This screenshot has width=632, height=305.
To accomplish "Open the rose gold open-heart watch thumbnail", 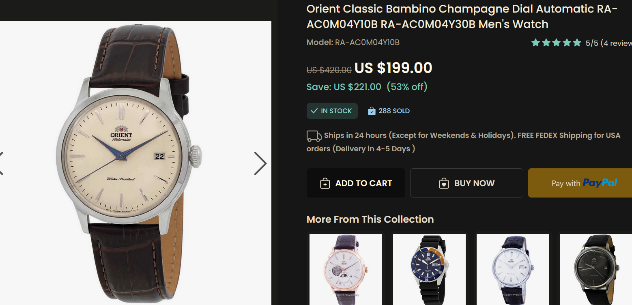I will coord(346,269).
